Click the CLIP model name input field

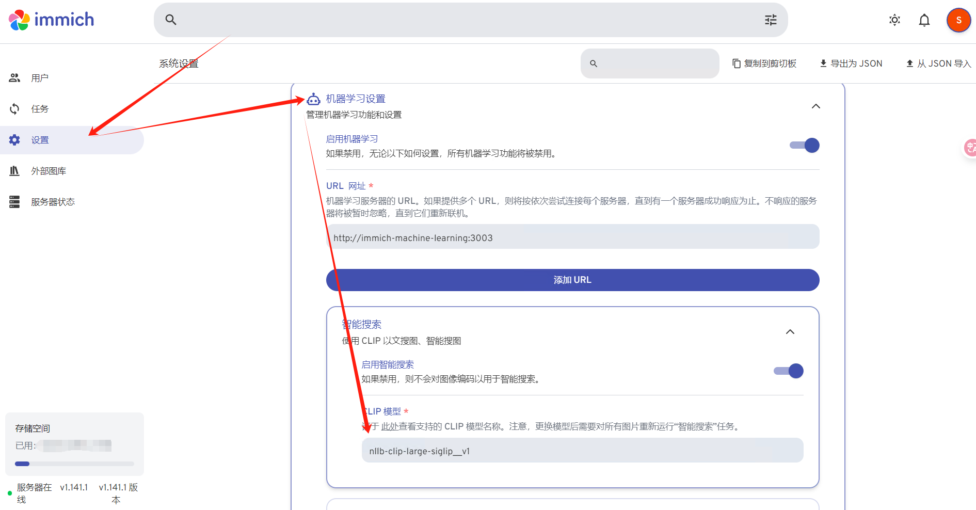(583, 451)
